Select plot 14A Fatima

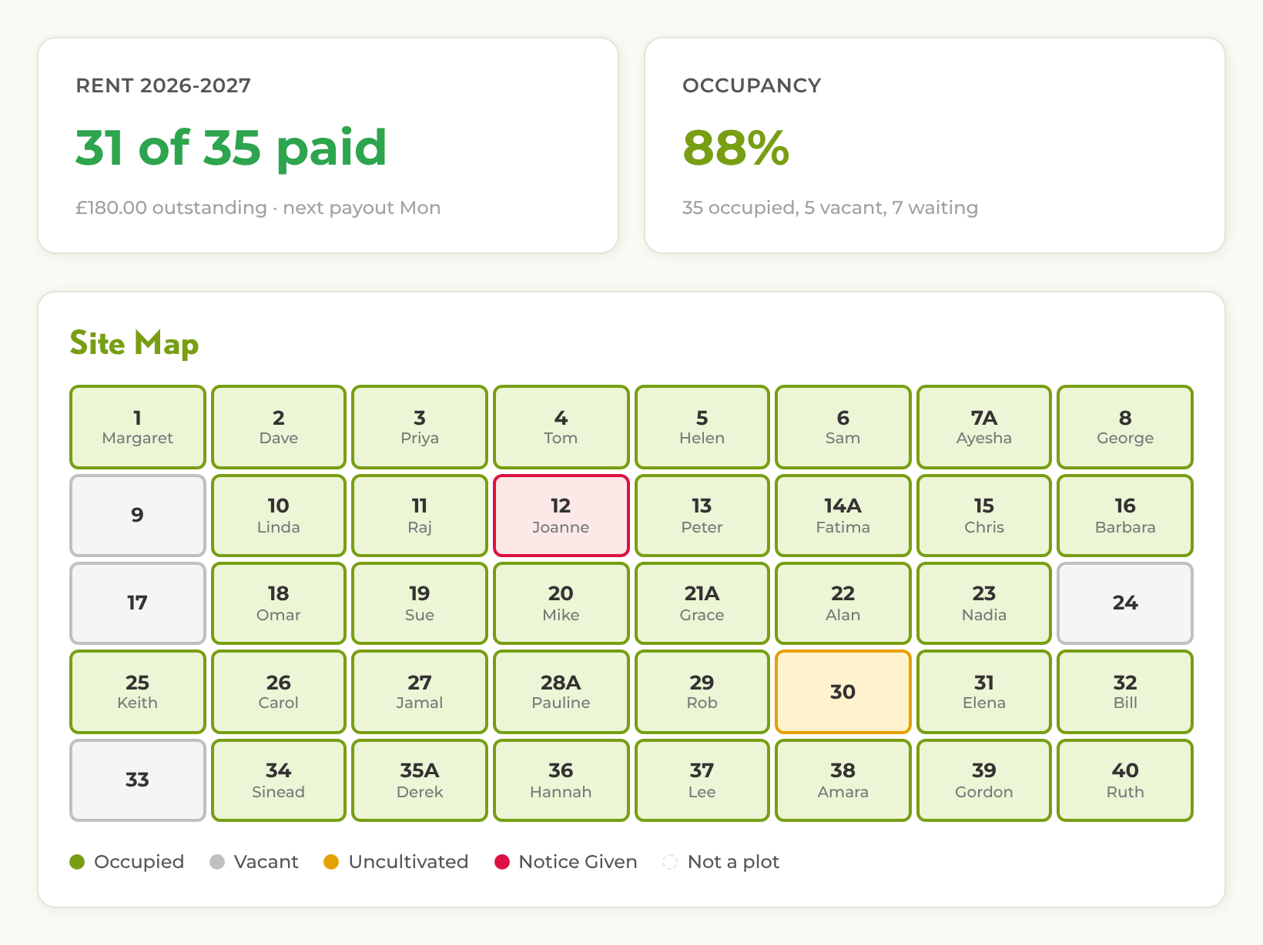[x=843, y=516]
